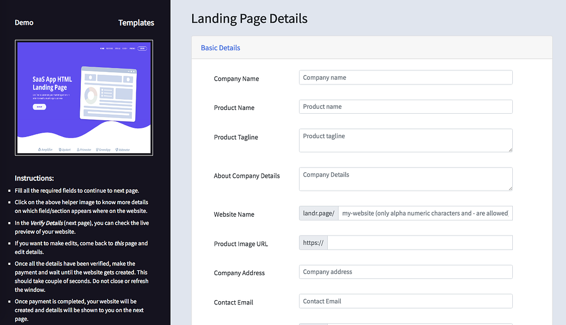Grab the Product tagline textarea resize handle

click(511, 150)
